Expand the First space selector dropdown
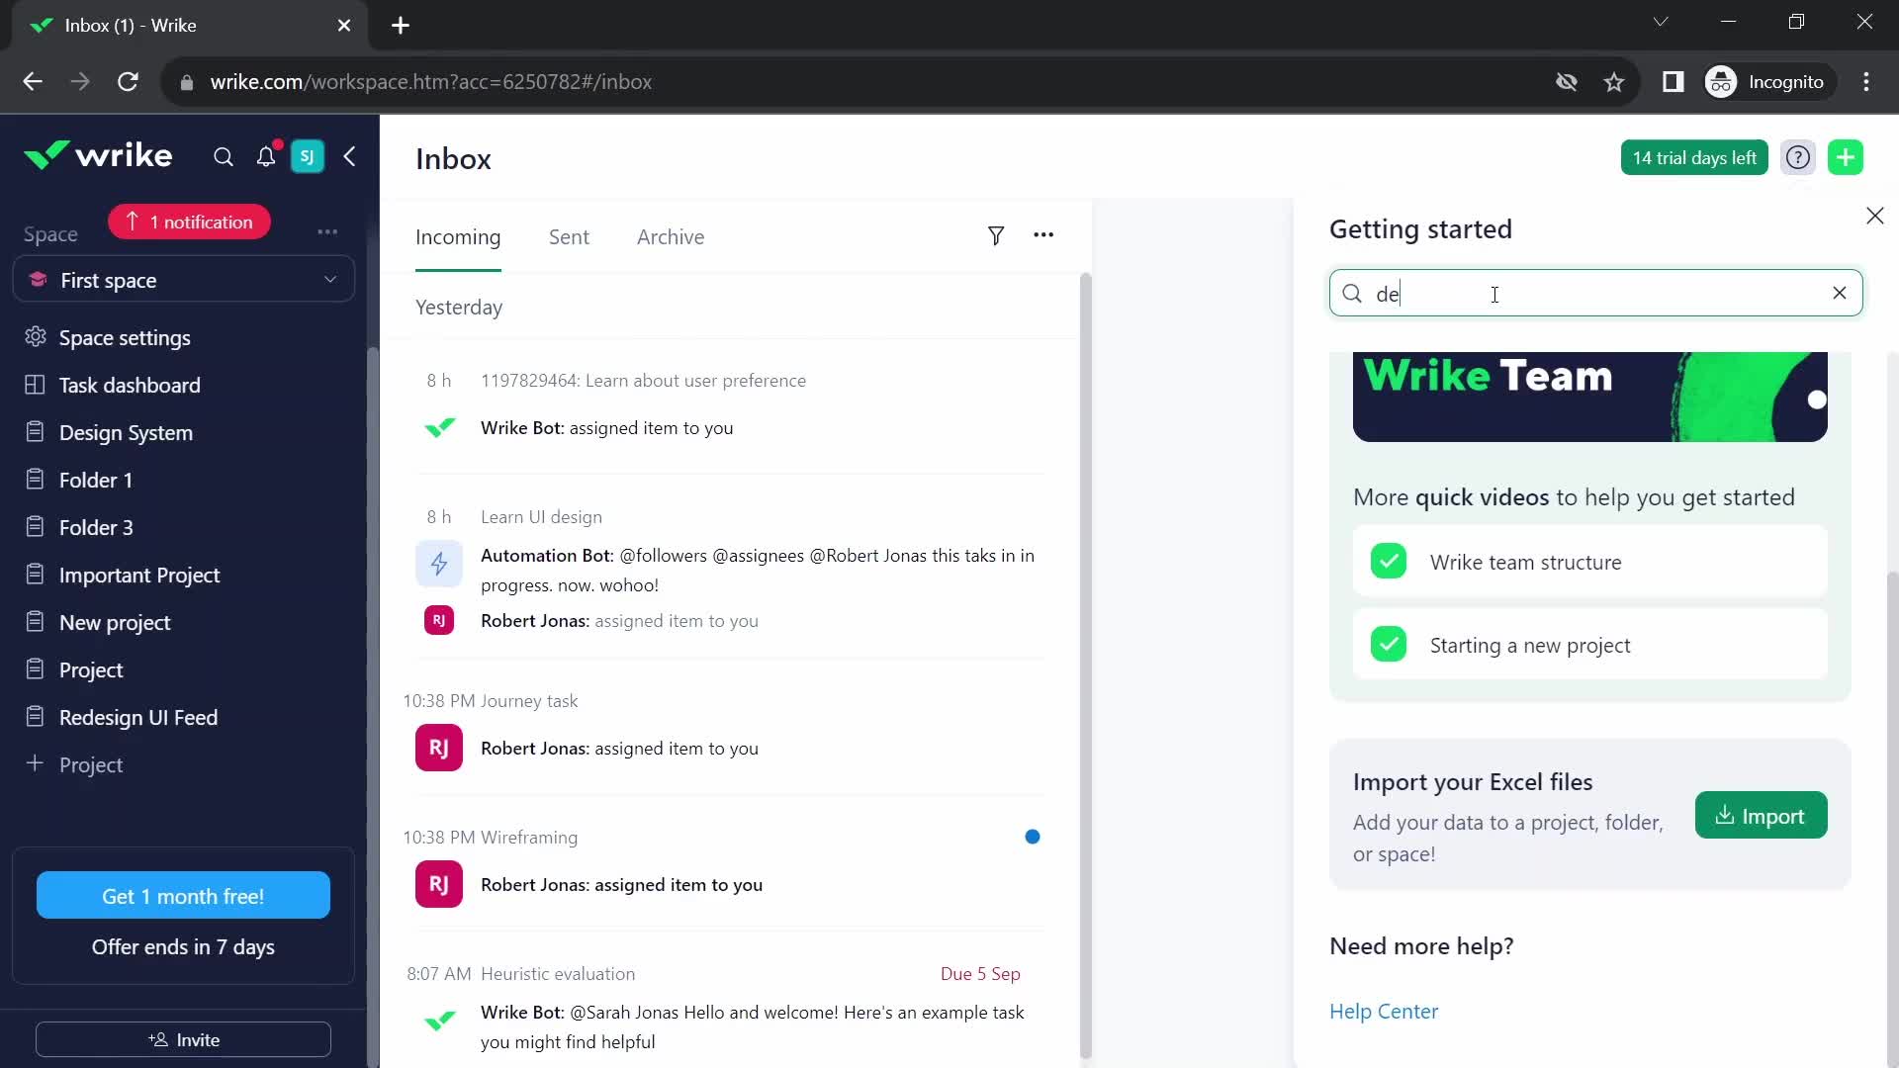 (x=184, y=280)
